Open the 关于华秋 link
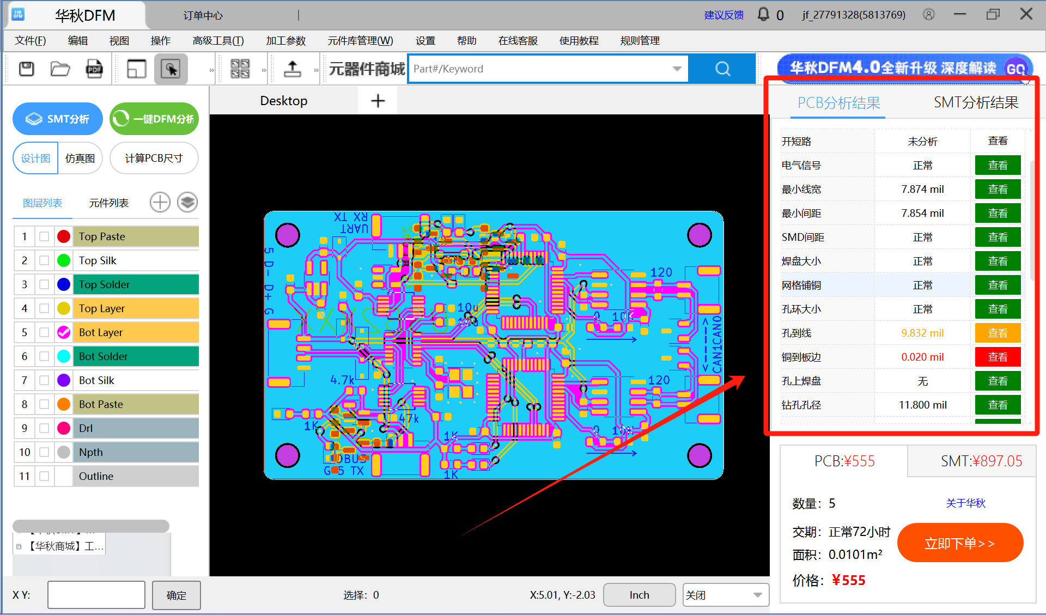 click(965, 503)
